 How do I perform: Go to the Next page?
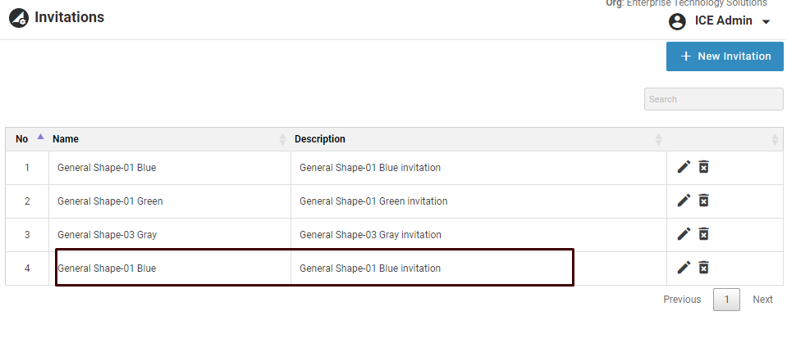tap(762, 300)
